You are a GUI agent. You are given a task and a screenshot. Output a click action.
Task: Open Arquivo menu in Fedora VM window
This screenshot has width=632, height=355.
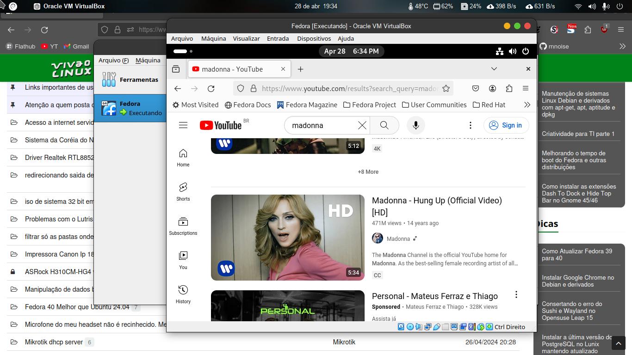tap(182, 38)
